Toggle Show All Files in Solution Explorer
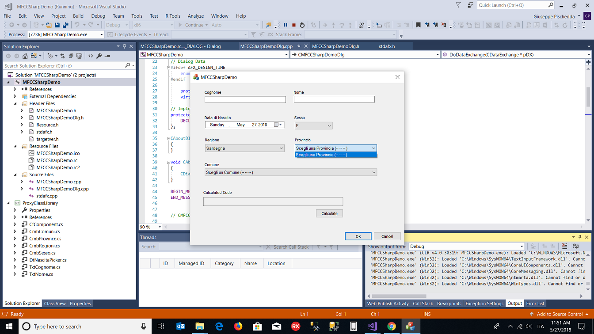The width and height of the screenshot is (594, 334). coord(79,56)
